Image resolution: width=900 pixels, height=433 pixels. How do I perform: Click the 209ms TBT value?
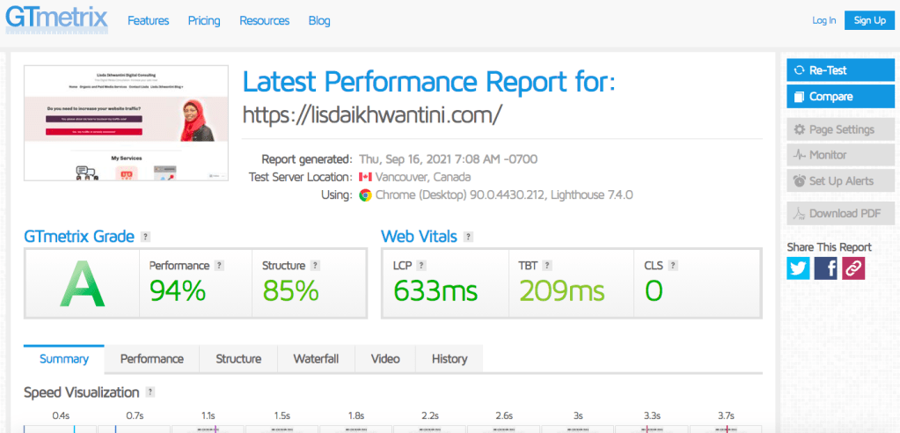click(x=562, y=291)
